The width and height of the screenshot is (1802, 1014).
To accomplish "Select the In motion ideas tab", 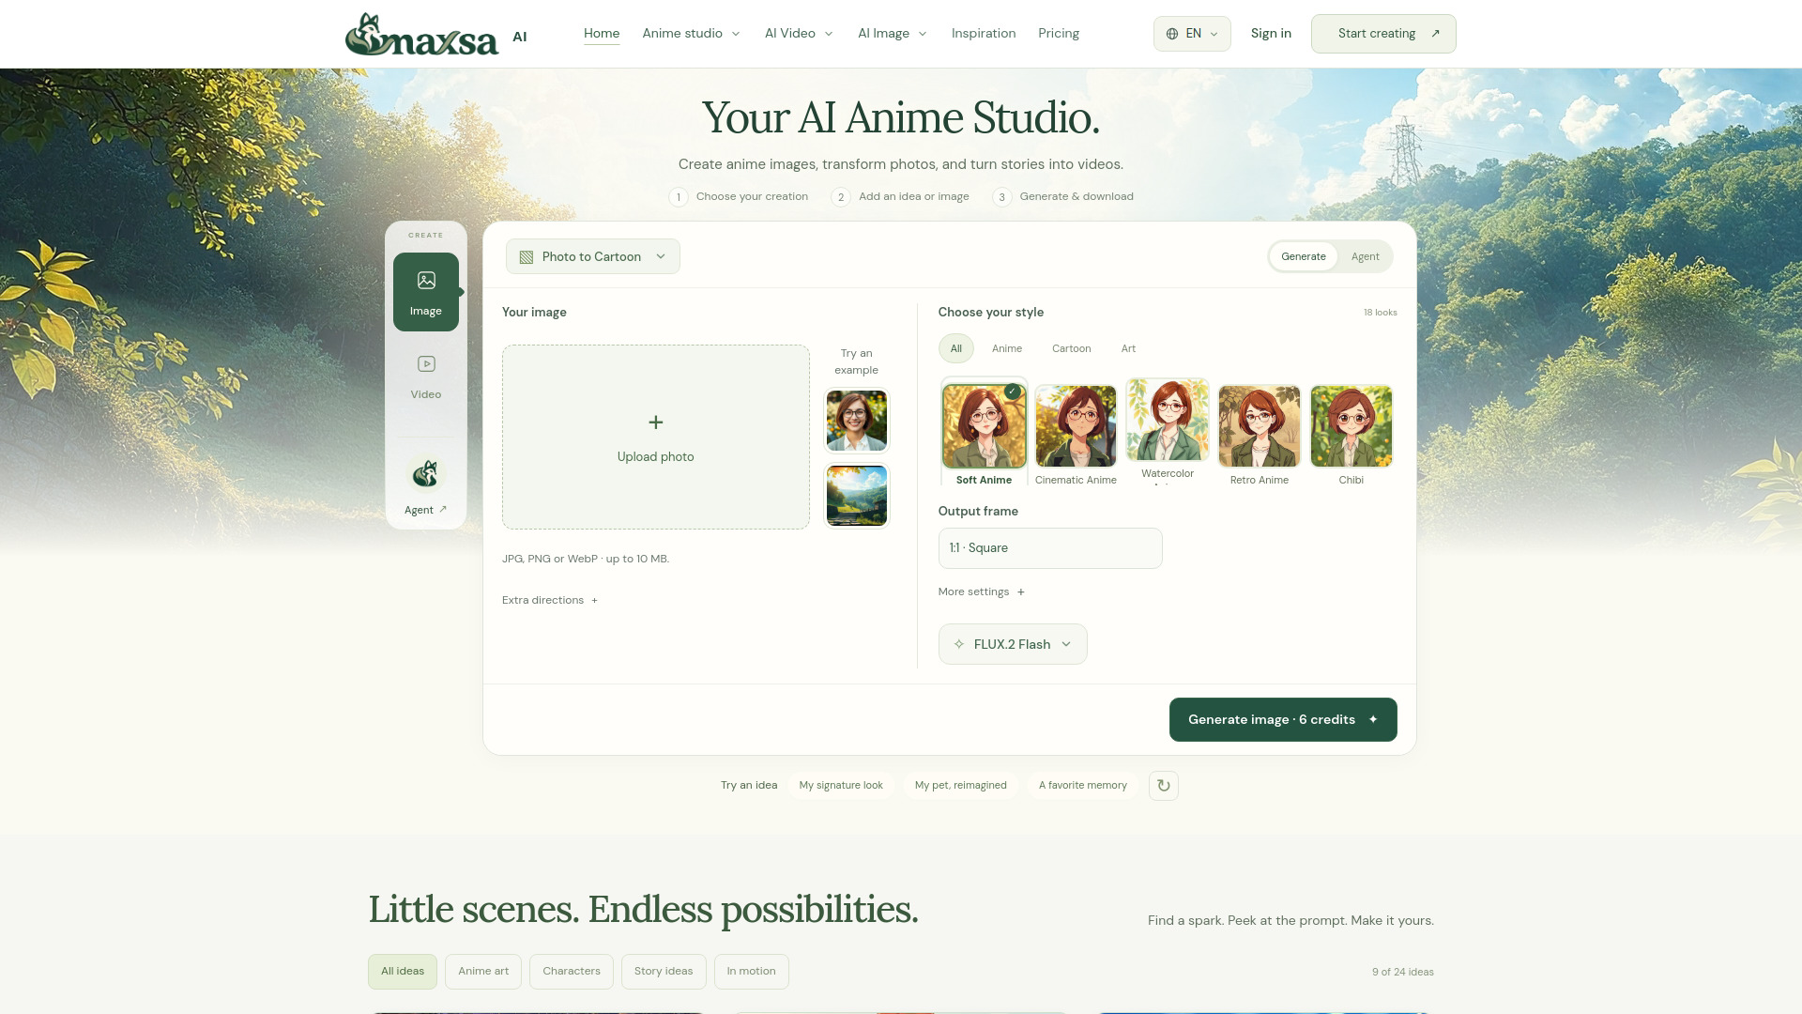I will (752, 972).
